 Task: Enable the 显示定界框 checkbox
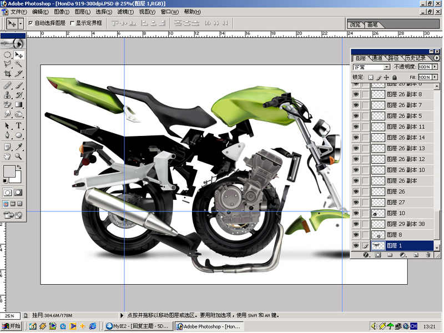tap(72, 23)
